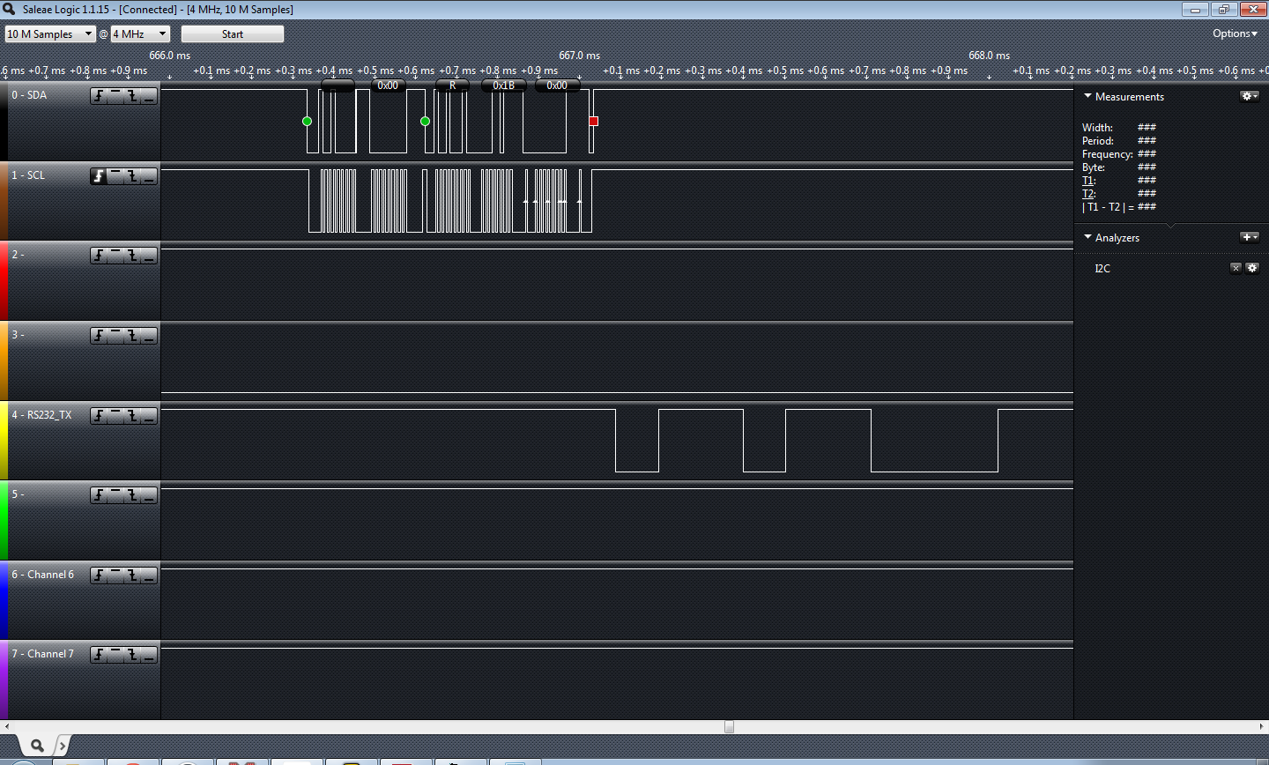This screenshot has width=1269, height=765.
Task: Set falling edge trigger on Channel 6
Action: click(x=132, y=576)
